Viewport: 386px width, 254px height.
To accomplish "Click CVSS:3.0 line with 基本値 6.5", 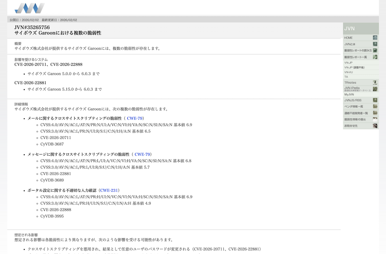I will [95, 131].
